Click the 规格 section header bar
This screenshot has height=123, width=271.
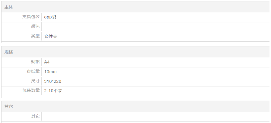click(x=135, y=52)
